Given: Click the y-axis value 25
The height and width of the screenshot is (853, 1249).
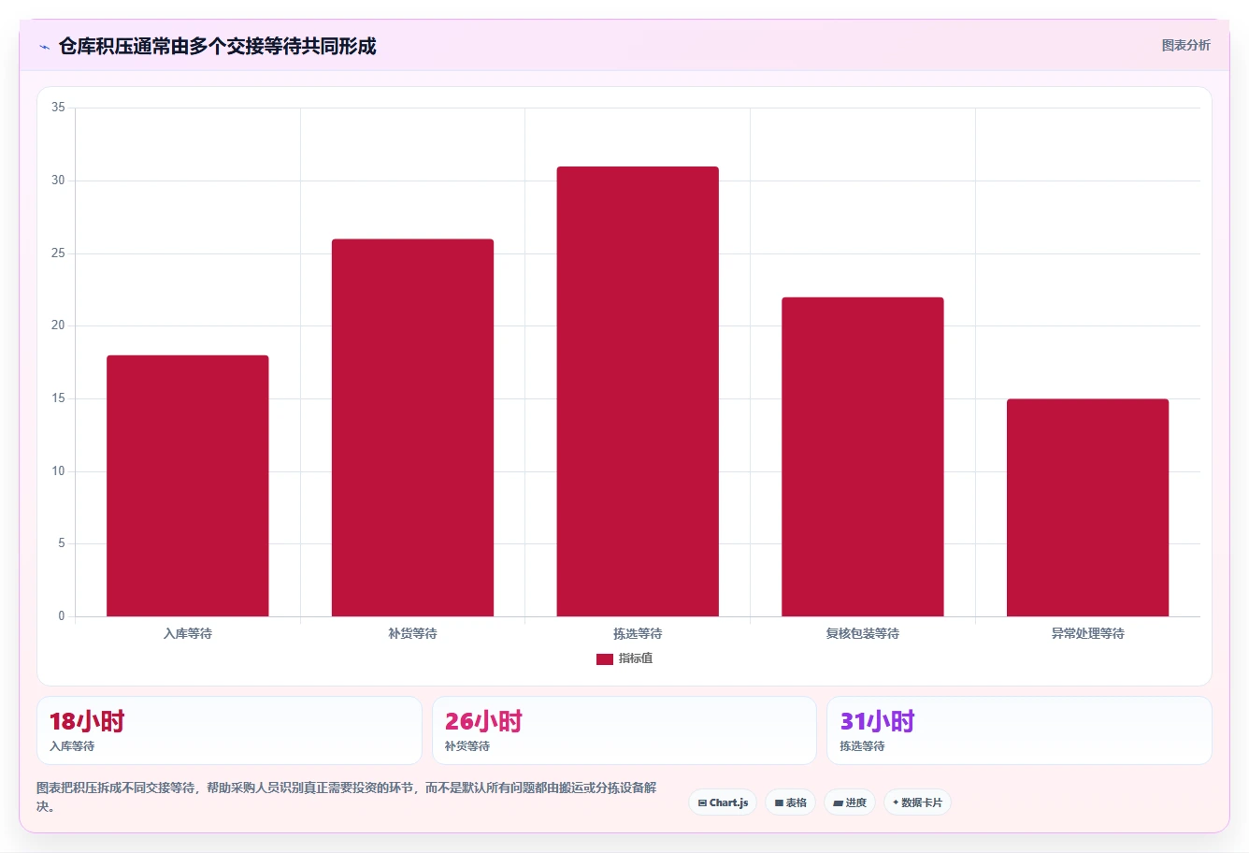Looking at the screenshot, I should pos(58,253).
